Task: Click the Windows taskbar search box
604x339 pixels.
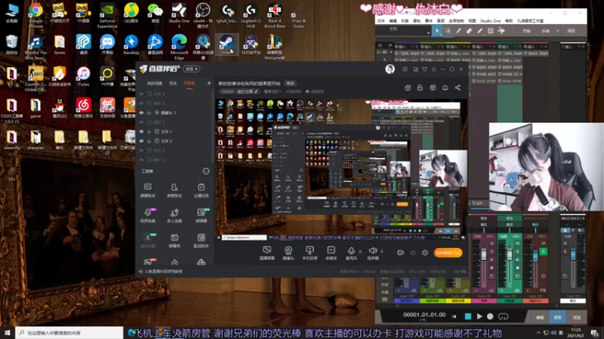Action: pos(69,332)
